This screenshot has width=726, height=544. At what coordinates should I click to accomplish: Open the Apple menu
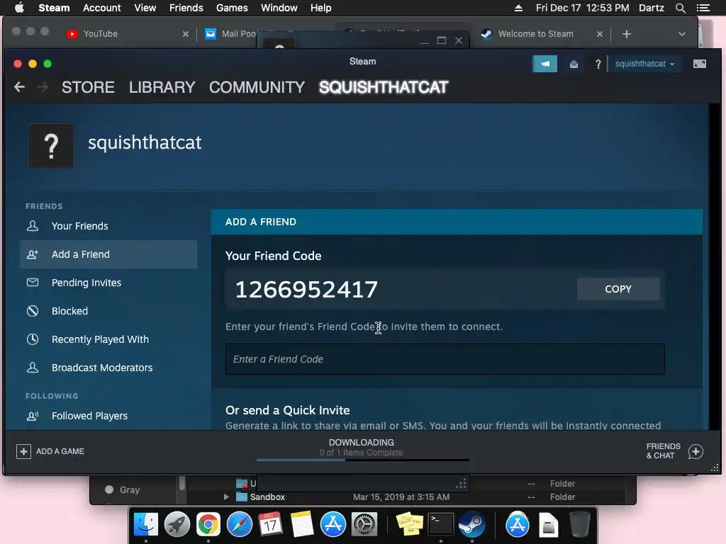click(19, 7)
